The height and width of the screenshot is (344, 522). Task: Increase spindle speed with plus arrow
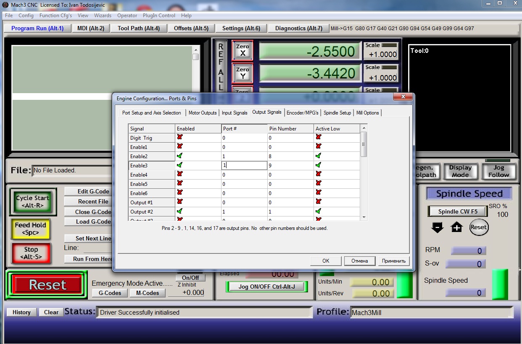[457, 227]
